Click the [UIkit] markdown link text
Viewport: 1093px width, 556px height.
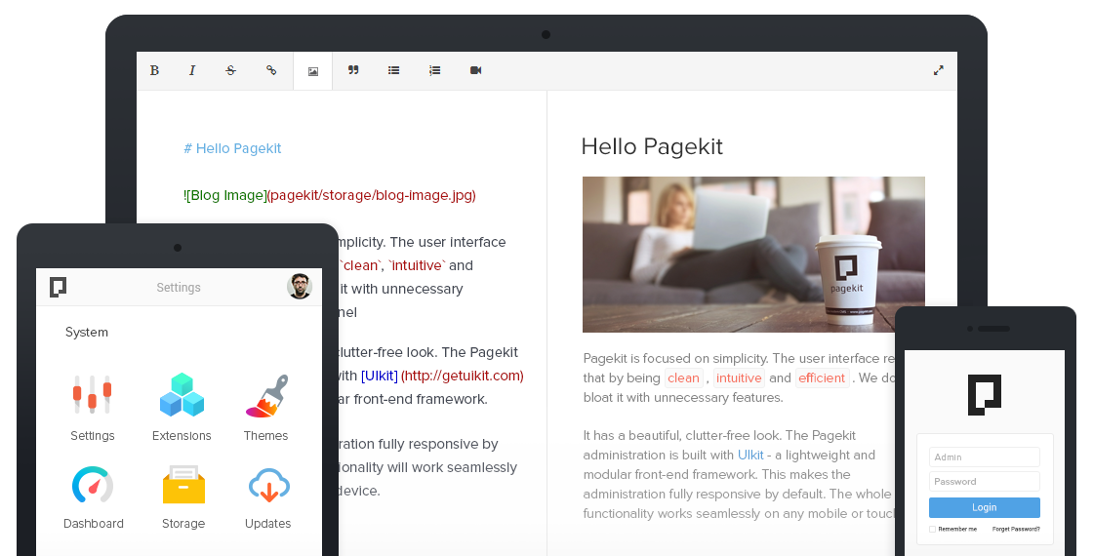point(380,376)
